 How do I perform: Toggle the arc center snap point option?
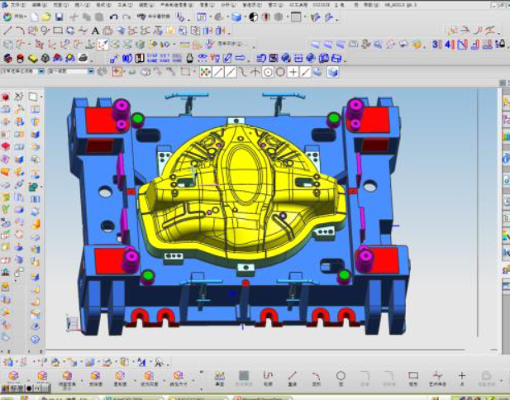tap(268, 72)
